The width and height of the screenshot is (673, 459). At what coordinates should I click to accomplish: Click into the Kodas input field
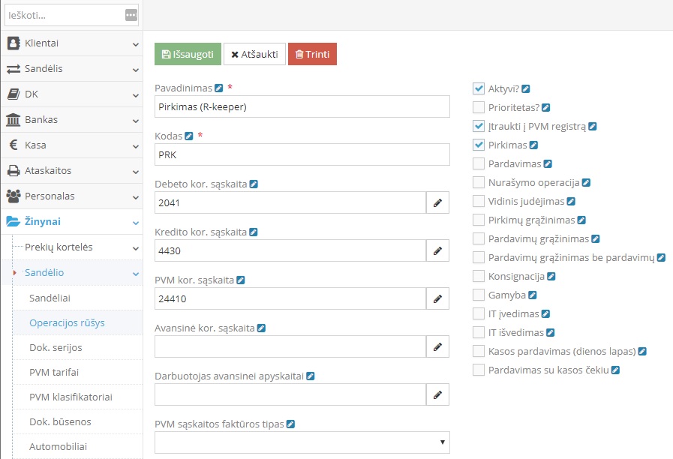[302, 154]
